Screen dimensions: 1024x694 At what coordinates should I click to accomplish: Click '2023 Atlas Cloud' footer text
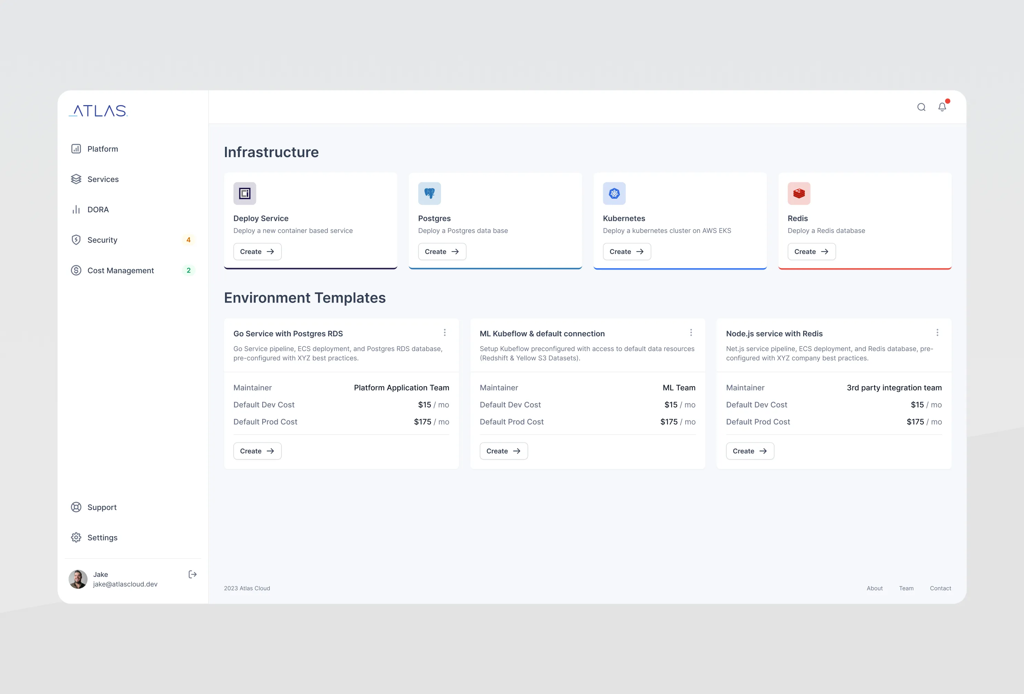[247, 588]
